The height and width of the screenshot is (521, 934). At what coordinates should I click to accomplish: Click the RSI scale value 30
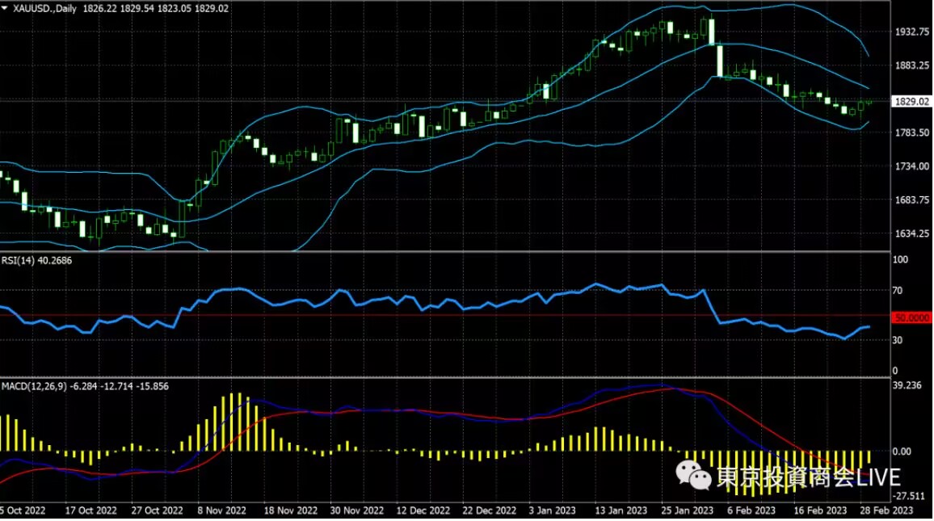[897, 340]
